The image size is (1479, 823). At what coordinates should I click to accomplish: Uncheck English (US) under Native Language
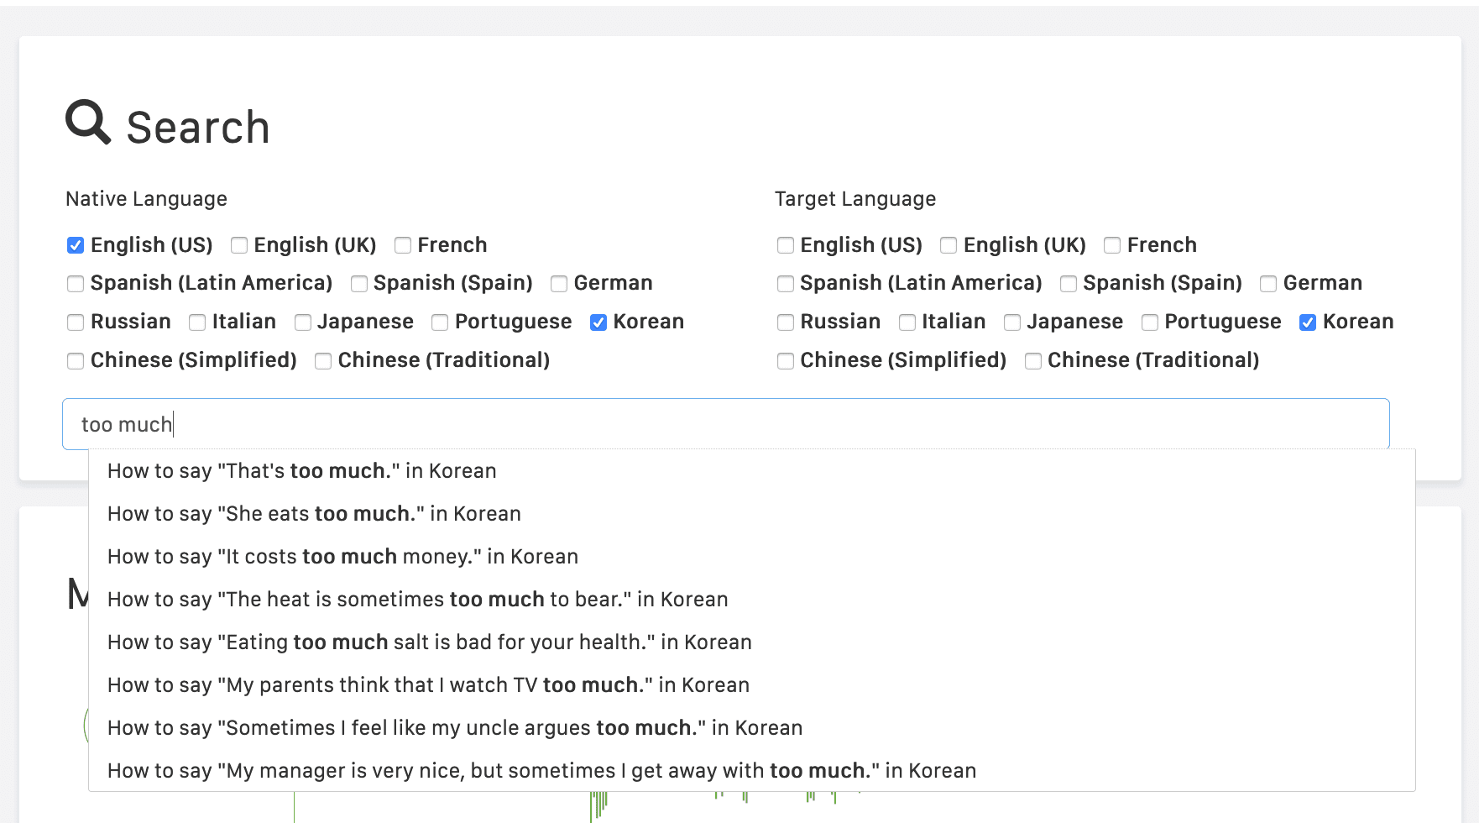[x=76, y=245]
